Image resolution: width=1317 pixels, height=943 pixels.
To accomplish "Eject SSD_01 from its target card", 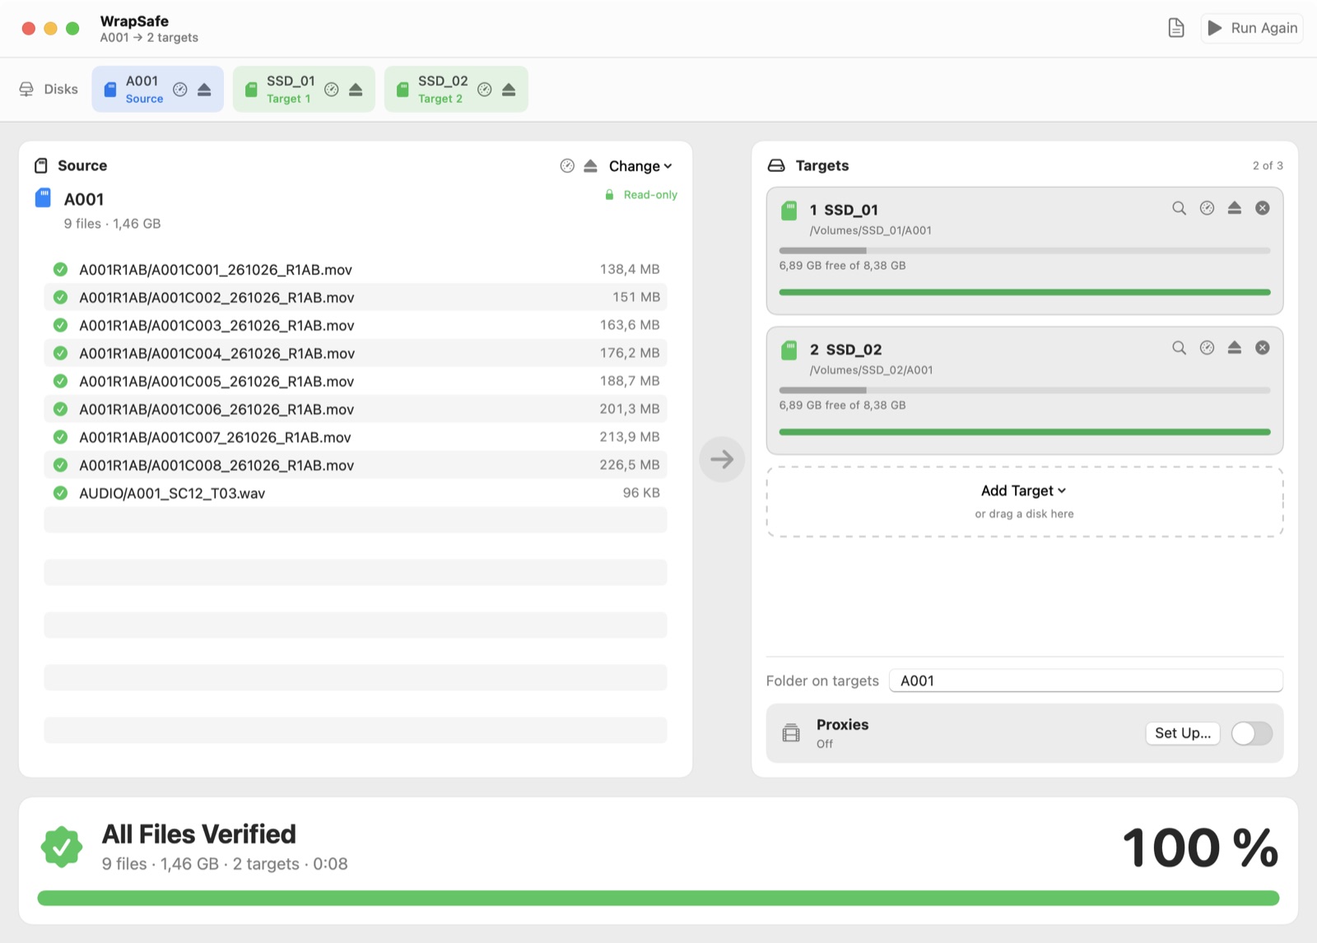I will pos(1235,208).
